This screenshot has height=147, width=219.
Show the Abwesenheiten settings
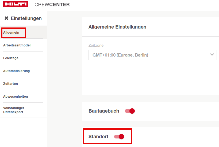pyautogui.click(x=16, y=97)
